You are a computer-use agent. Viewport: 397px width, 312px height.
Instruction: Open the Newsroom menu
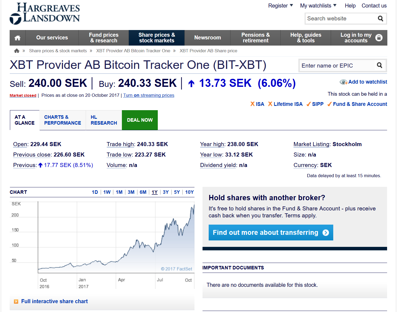pyautogui.click(x=208, y=38)
